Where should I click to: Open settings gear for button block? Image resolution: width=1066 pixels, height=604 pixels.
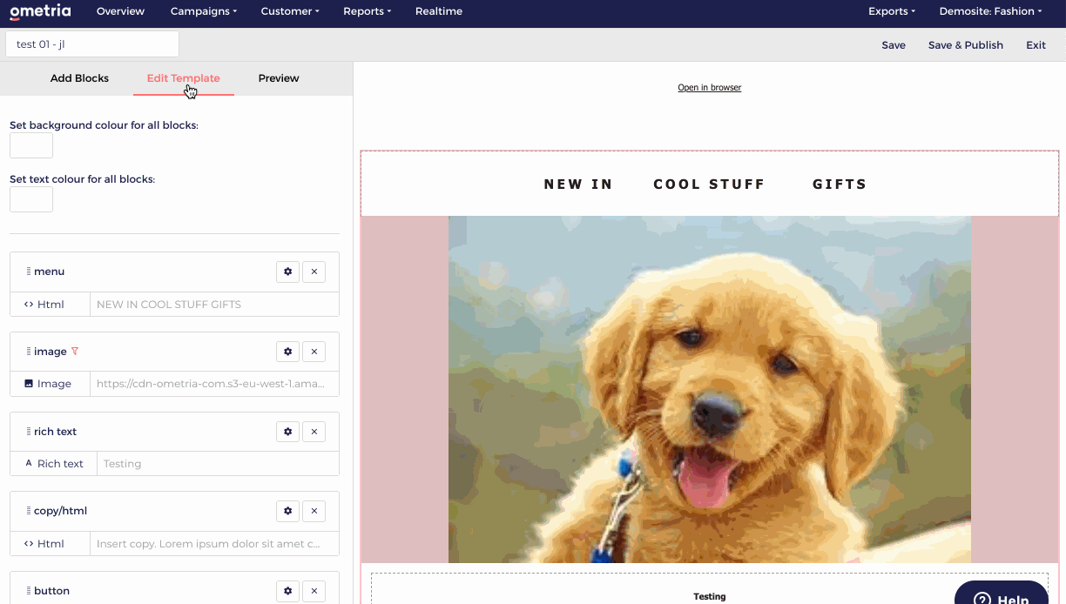(287, 591)
